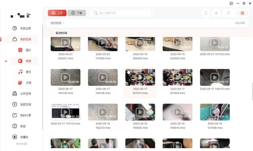Play video 2020-09-17 144110.mov
253x151 pixels.
point(215,77)
